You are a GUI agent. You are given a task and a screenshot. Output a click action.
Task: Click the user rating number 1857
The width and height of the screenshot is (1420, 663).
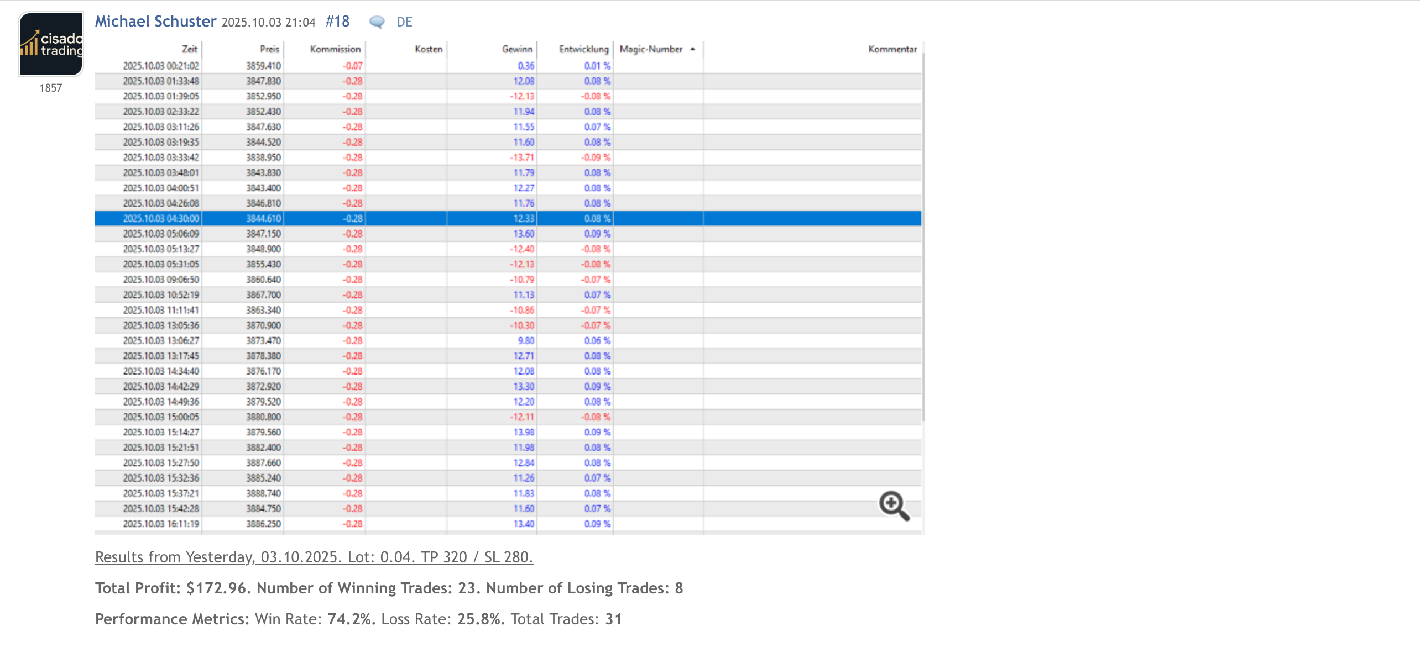tap(50, 88)
